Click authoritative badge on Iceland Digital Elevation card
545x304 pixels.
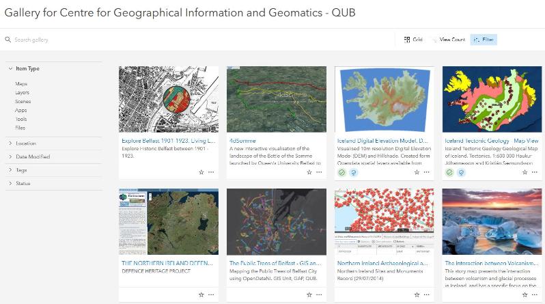pyautogui.click(x=342, y=172)
